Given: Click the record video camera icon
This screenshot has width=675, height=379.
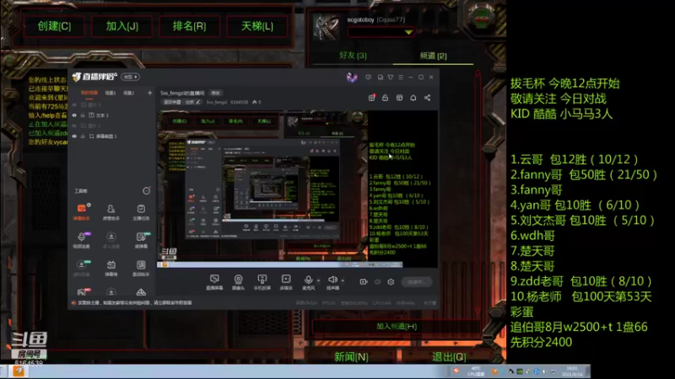Looking at the screenshot, I should 364,282.
